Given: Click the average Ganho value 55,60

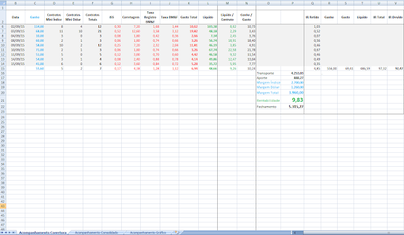Looking at the screenshot, I should point(35,69).
